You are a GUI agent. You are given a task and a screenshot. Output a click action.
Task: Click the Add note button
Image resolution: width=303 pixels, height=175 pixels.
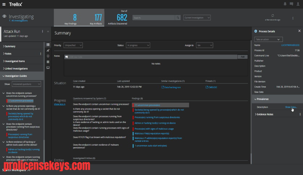(x=242, y=57)
